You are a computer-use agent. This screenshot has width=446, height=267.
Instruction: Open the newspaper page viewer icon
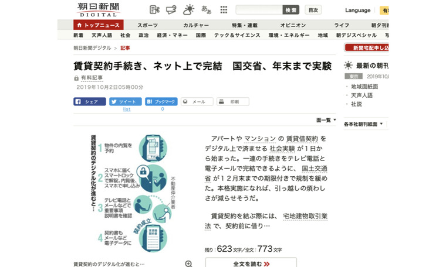click(154, 10)
